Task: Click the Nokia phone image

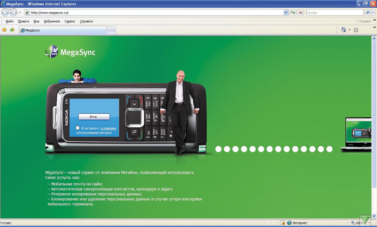Action: point(126,118)
